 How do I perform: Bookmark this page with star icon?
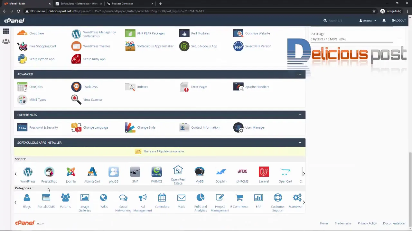374,11
